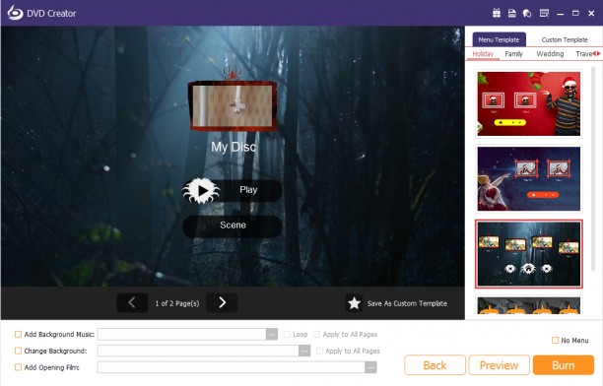The width and height of the screenshot is (603, 386).
Task: Toggle the Loop checkbox
Action: (x=287, y=335)
